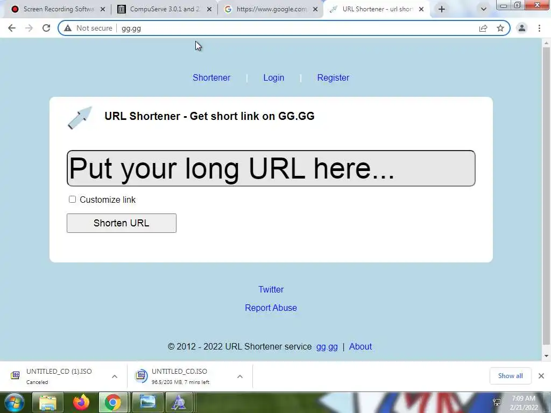Click Show all downloads button
This screenshot has width=551, height=413.
tap(510, 376)
